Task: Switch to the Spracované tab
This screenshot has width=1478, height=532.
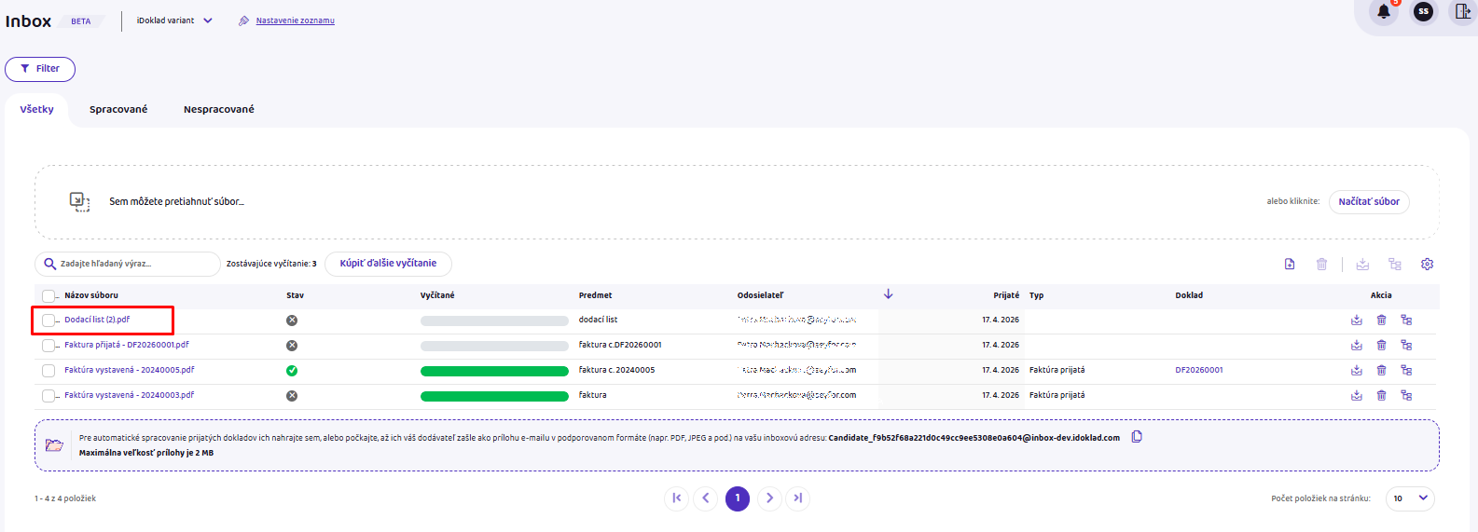Action: click(118, 110)
